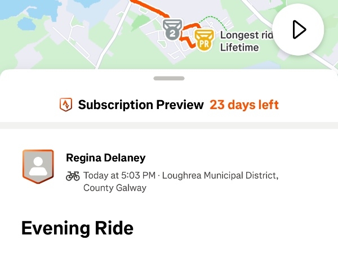Open the Longest ride achievement label
Screen dimensions: 338x253
(246, 35)
